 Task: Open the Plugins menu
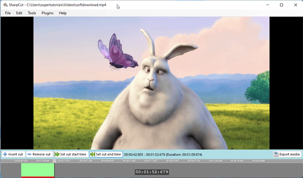coord(48,13)
